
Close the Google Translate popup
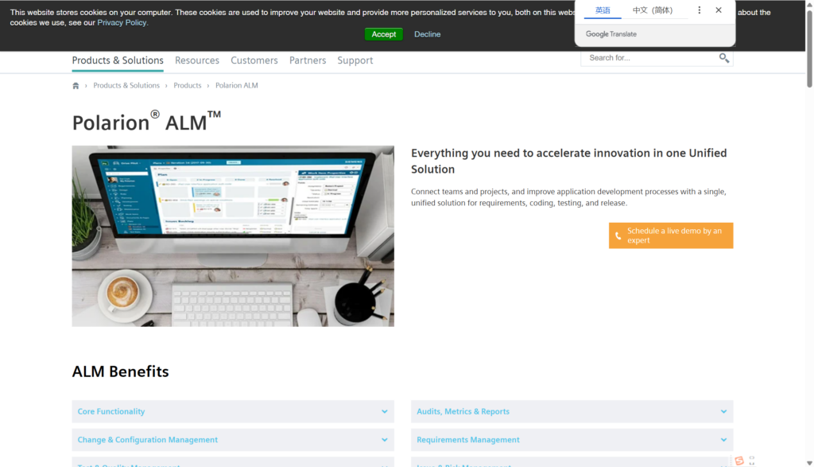(719, 10)
